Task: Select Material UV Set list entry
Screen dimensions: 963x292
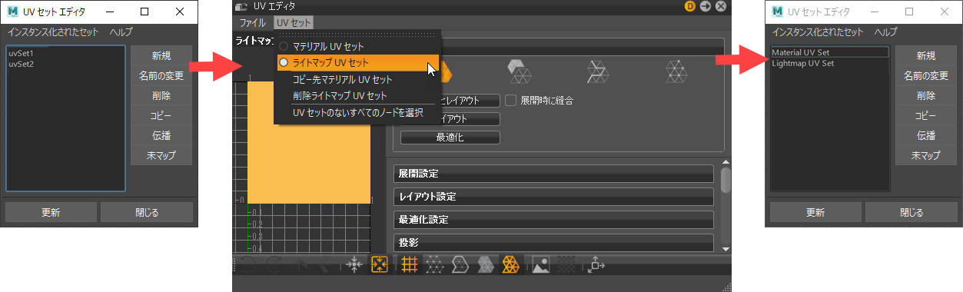Action: click(830, 52)
